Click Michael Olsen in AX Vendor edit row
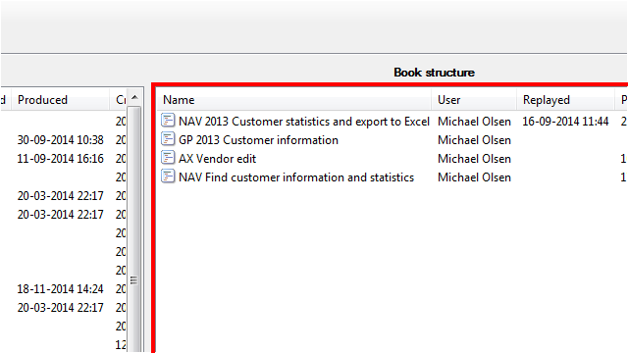628x353 pixels. 474,159
